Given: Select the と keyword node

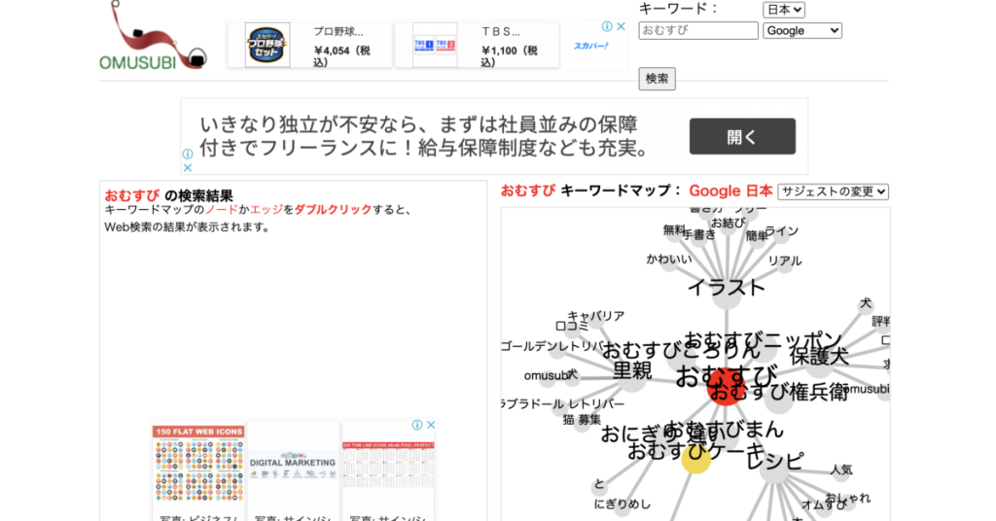Looking at the screenshot, I should pos(599,485).
